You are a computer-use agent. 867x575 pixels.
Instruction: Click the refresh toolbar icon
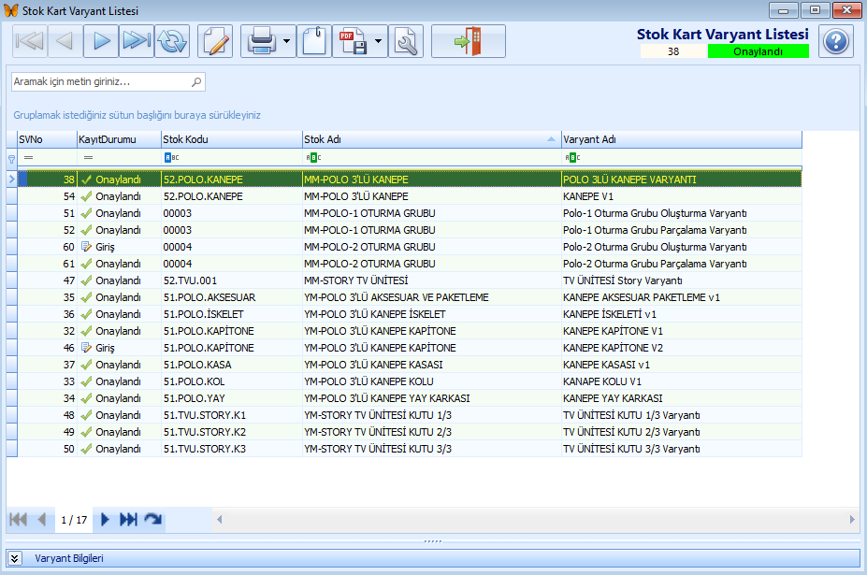(172, 41)
